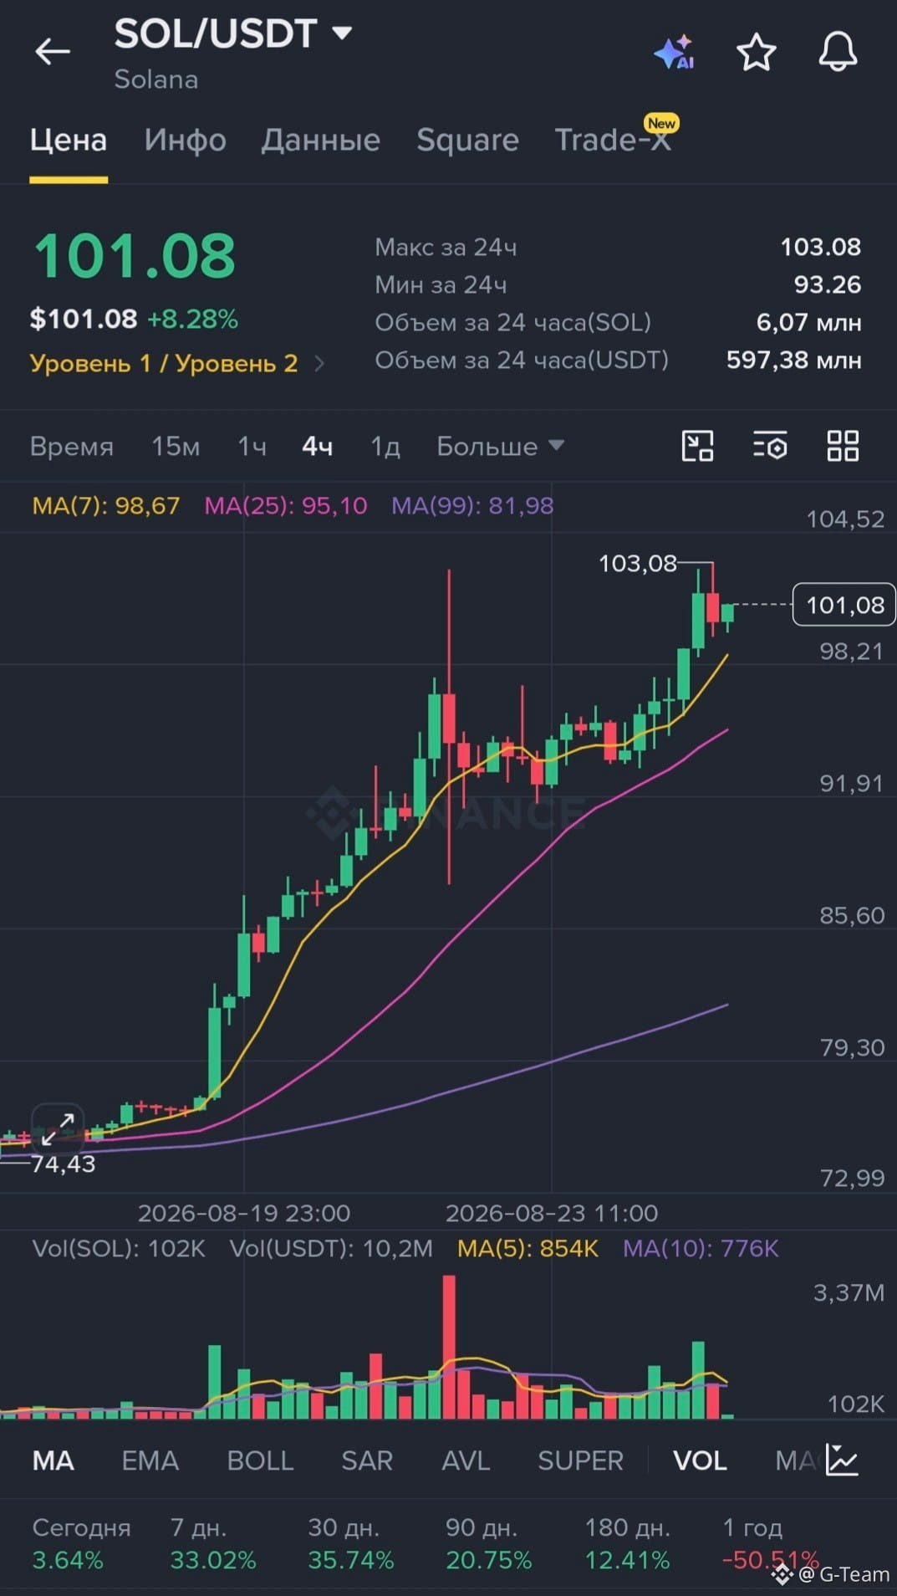
Task: Tap the current price tag 101,08
Action: 844,605
